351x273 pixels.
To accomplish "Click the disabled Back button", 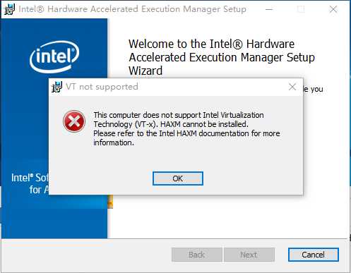I will coord(197,255).
